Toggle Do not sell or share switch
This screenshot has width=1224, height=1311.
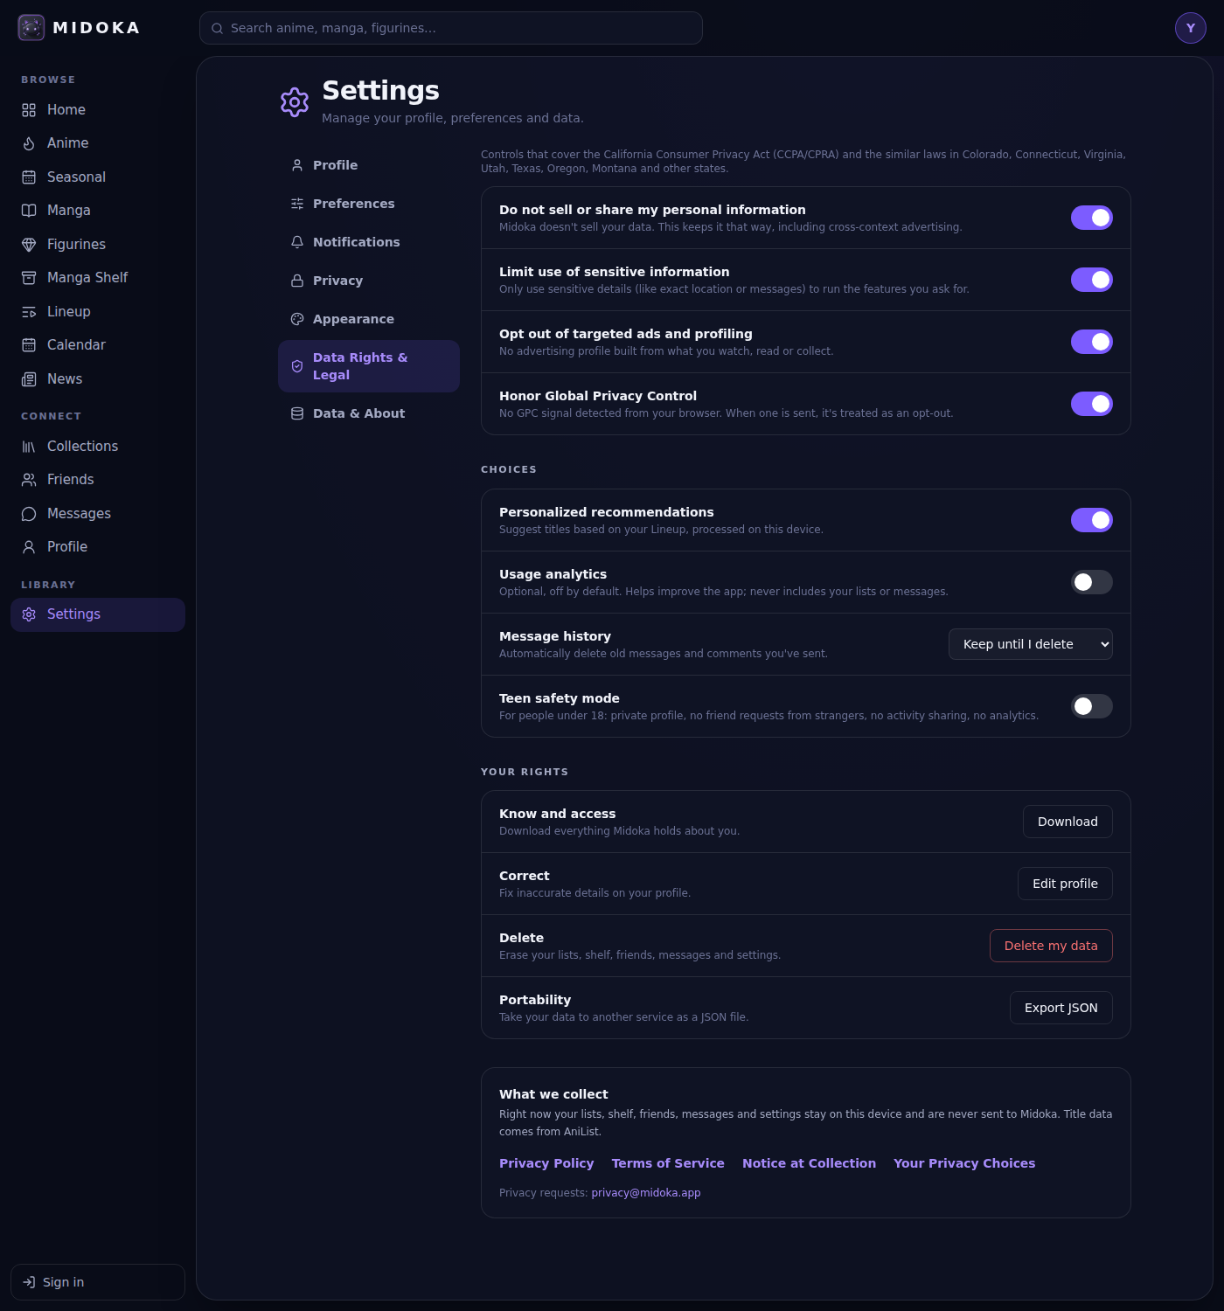click(1092, 218)
